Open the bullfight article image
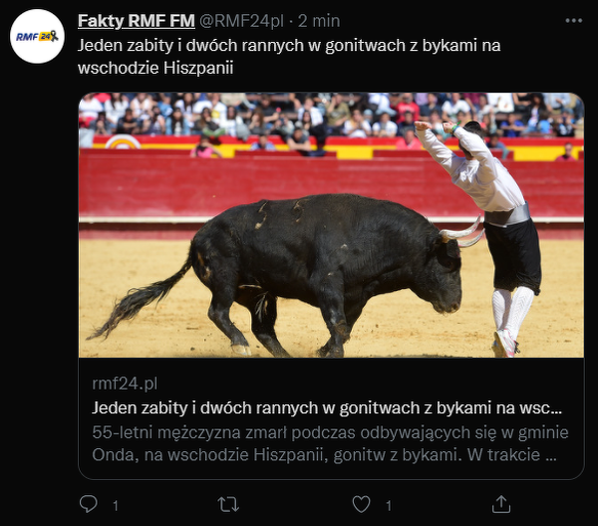 click(331, 225)
